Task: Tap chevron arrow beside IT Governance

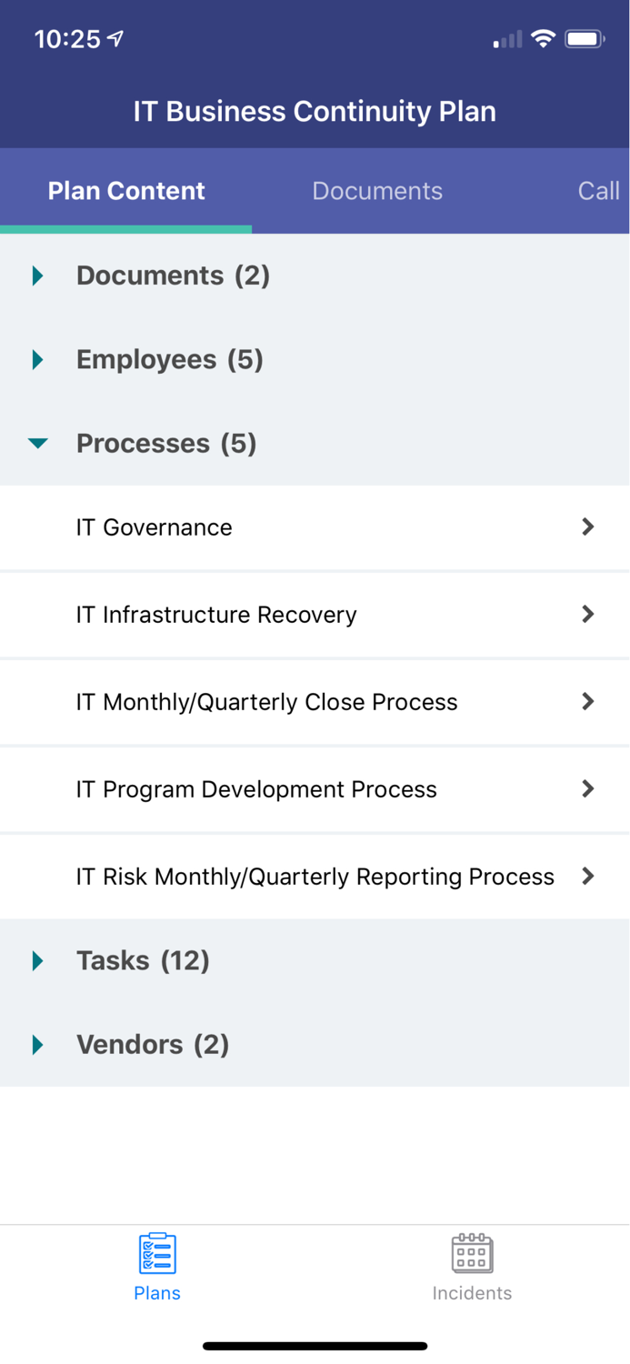Action: tap(588, 527)
